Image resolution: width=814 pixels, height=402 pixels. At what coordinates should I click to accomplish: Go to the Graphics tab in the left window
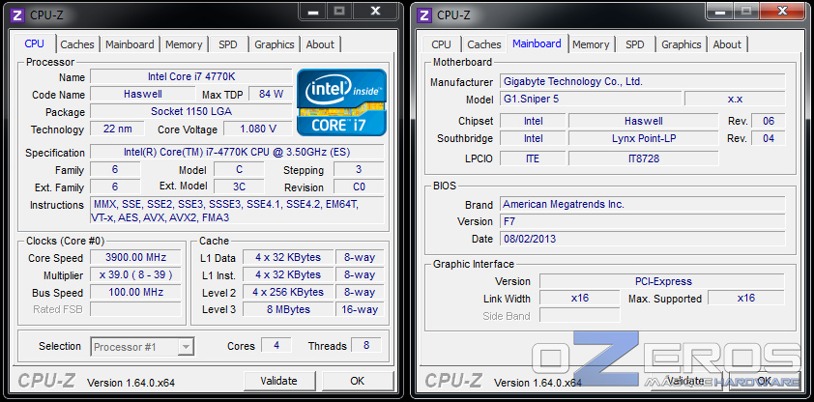pos(275,44)
